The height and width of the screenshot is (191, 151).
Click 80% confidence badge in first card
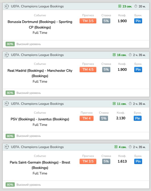tap(10, 44)
